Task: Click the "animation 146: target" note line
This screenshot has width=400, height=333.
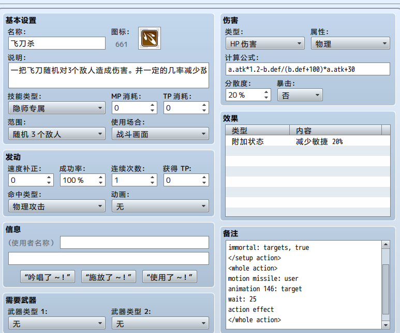Action: pos(265,289)
